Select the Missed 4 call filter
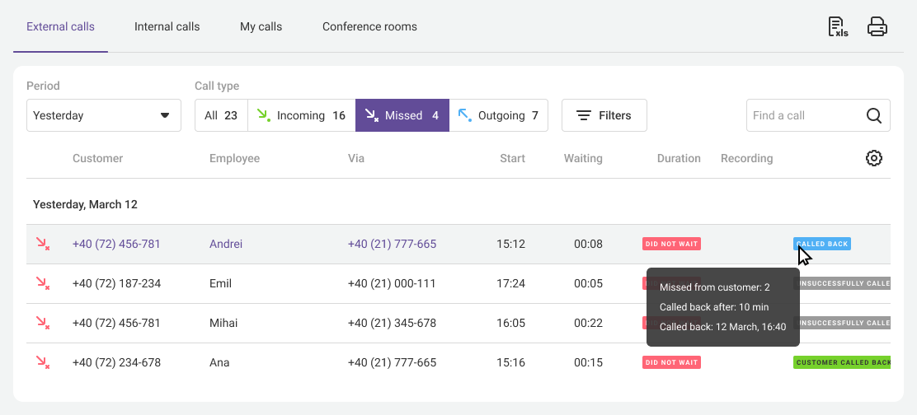This screenshot has height=415, width=917. point(402,115)
